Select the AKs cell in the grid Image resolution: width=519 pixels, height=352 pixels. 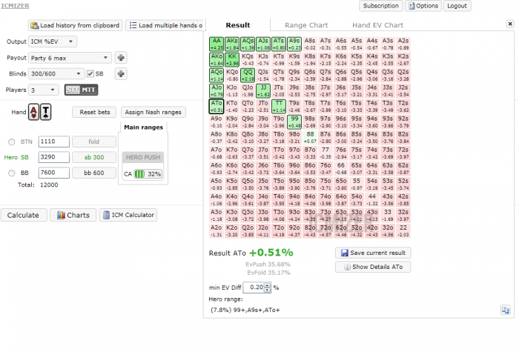coord(232,44)
